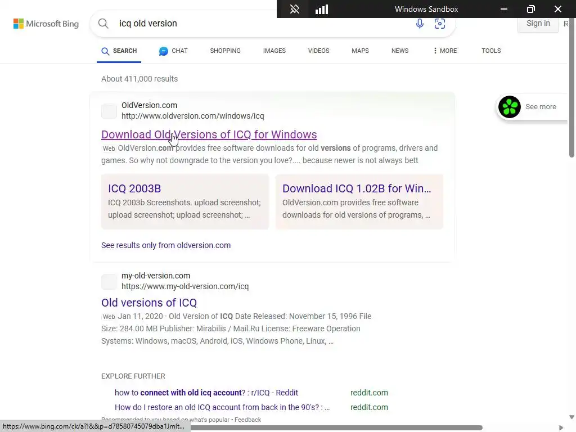Click the Sign in button
The width and height of the screenshot is (576, 432).
coord(538,24)
